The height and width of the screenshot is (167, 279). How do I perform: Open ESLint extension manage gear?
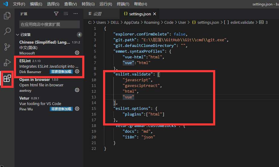[x=77, y=71]
